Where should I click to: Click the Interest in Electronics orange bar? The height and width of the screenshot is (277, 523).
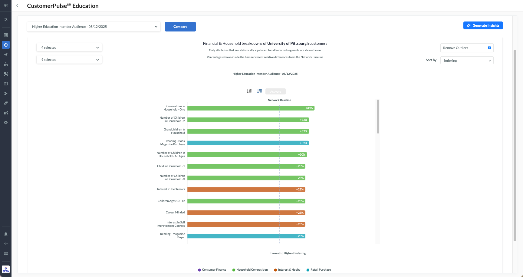(246, 190)
